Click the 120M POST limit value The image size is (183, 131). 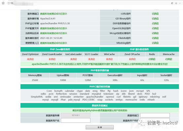click(88, 80)
